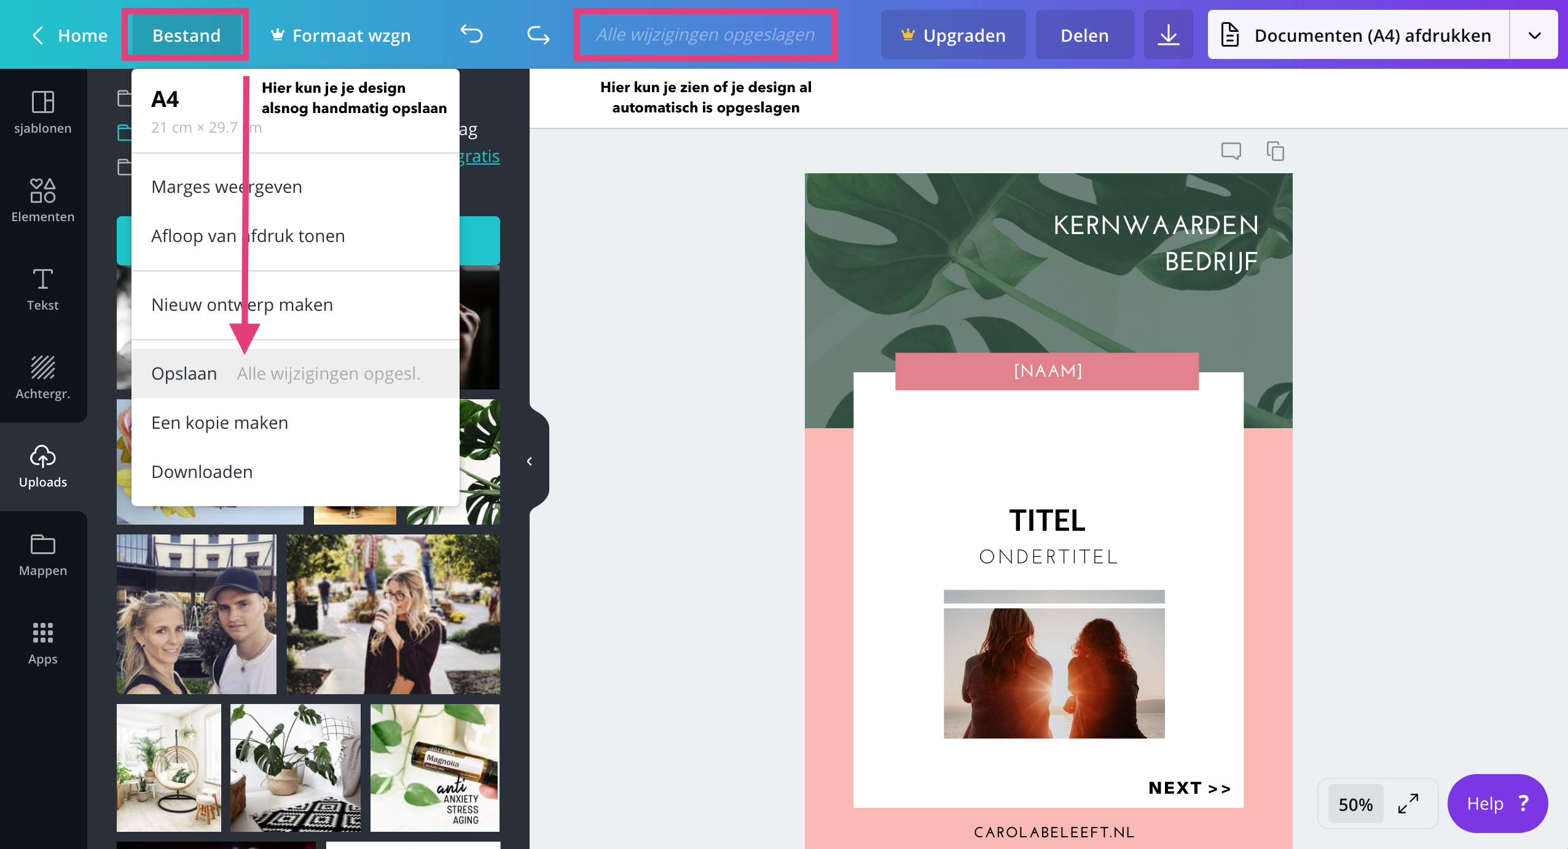Click the undo arrow icon
The height and width of the screenshot is (849, 1568).
coord(471,34)
